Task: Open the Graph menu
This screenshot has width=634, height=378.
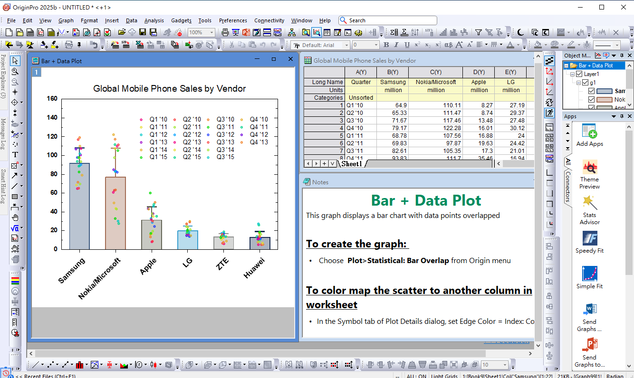Action: click(66, 20)
